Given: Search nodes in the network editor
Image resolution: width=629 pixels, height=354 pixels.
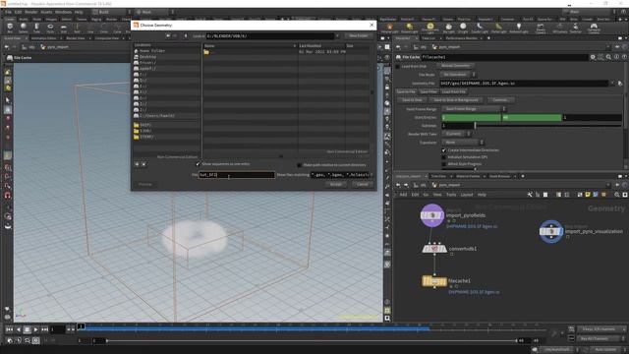Looking at the screenshot, I should 617,195.
